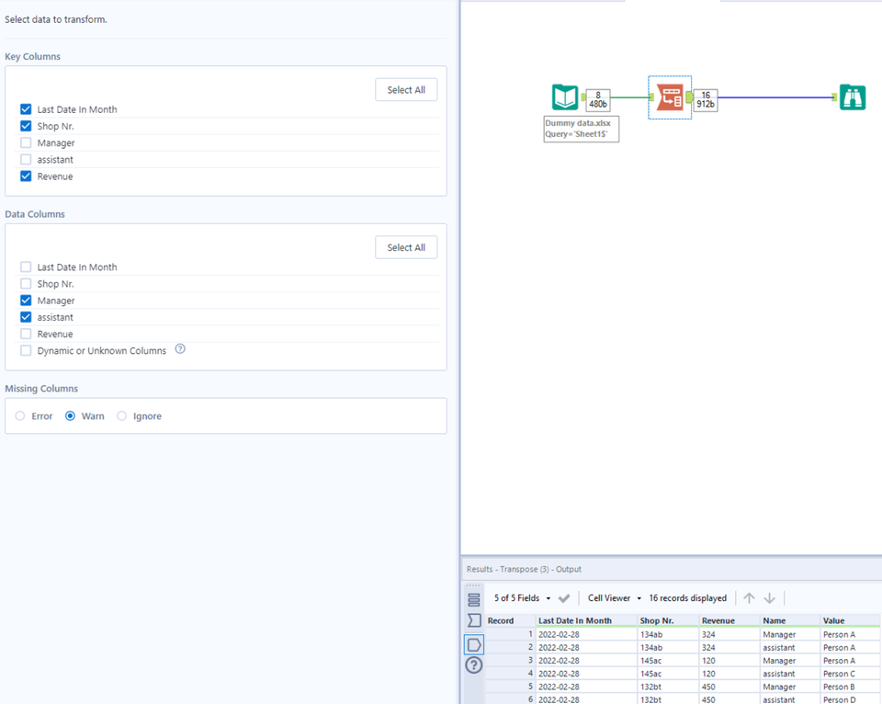Click the Name results column header

[x=790, y=620]
